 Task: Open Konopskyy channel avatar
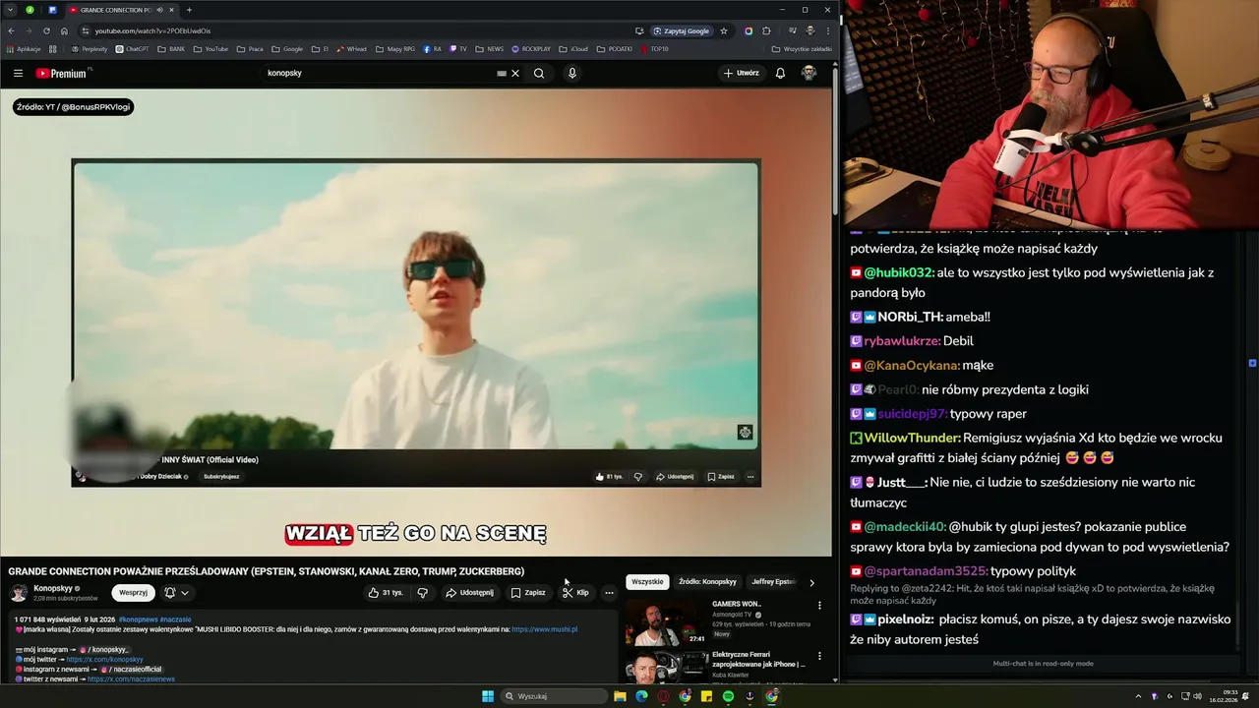19,593
